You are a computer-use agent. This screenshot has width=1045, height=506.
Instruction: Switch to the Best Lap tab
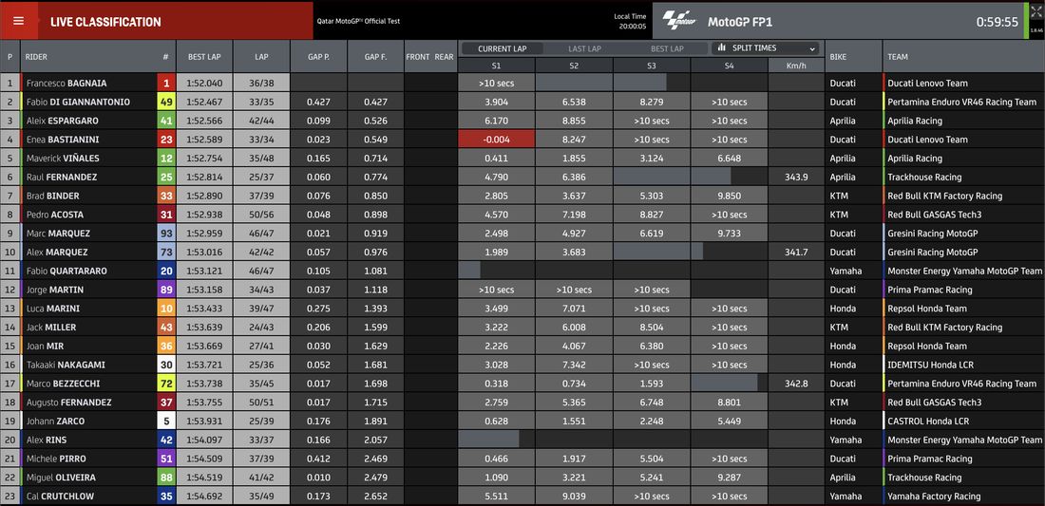(667, 48)
